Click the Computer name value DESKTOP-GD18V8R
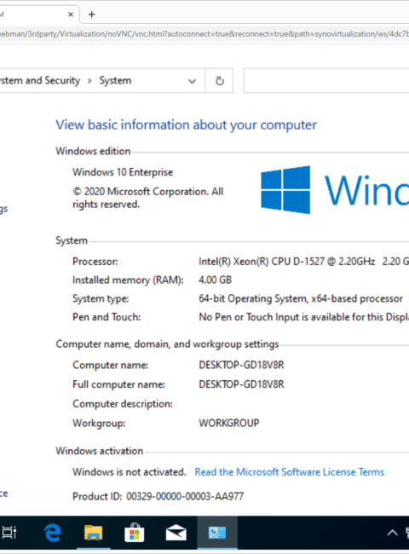This screenshot has width=409, height=554. point(241,365)
